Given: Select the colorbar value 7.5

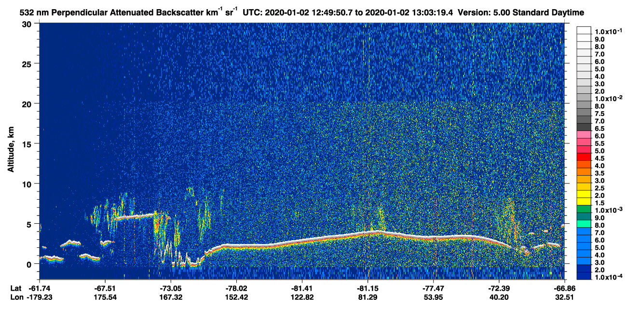Looking at the screenshot, I should pos(600,114).
